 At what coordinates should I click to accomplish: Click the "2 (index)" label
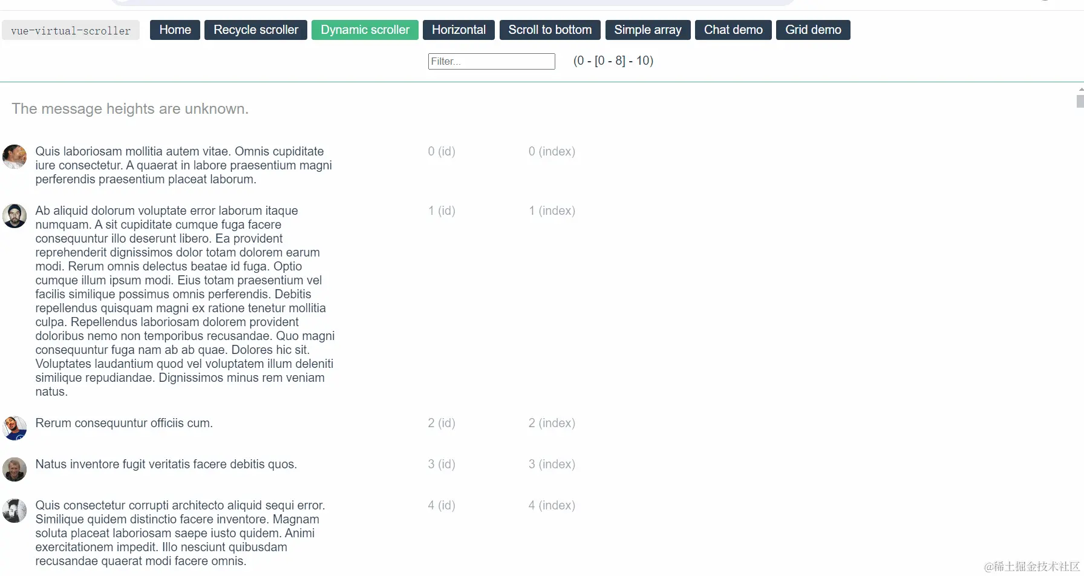552,423
